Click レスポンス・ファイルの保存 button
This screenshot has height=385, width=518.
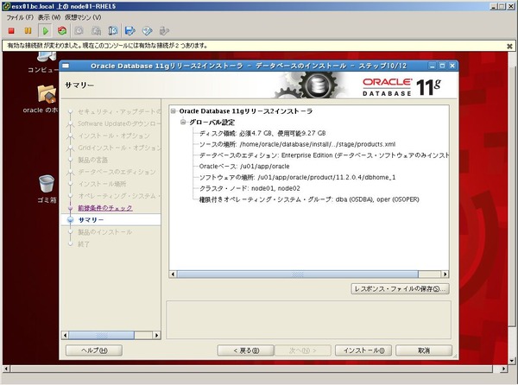coord(400,288)
